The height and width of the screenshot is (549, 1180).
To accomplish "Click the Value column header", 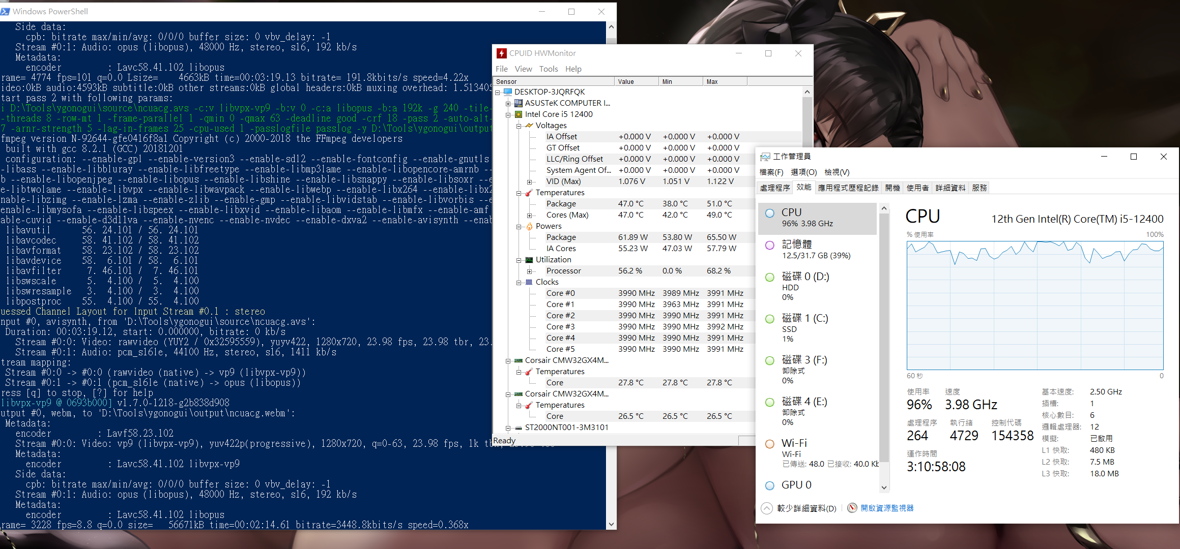I will pos(636,81).
